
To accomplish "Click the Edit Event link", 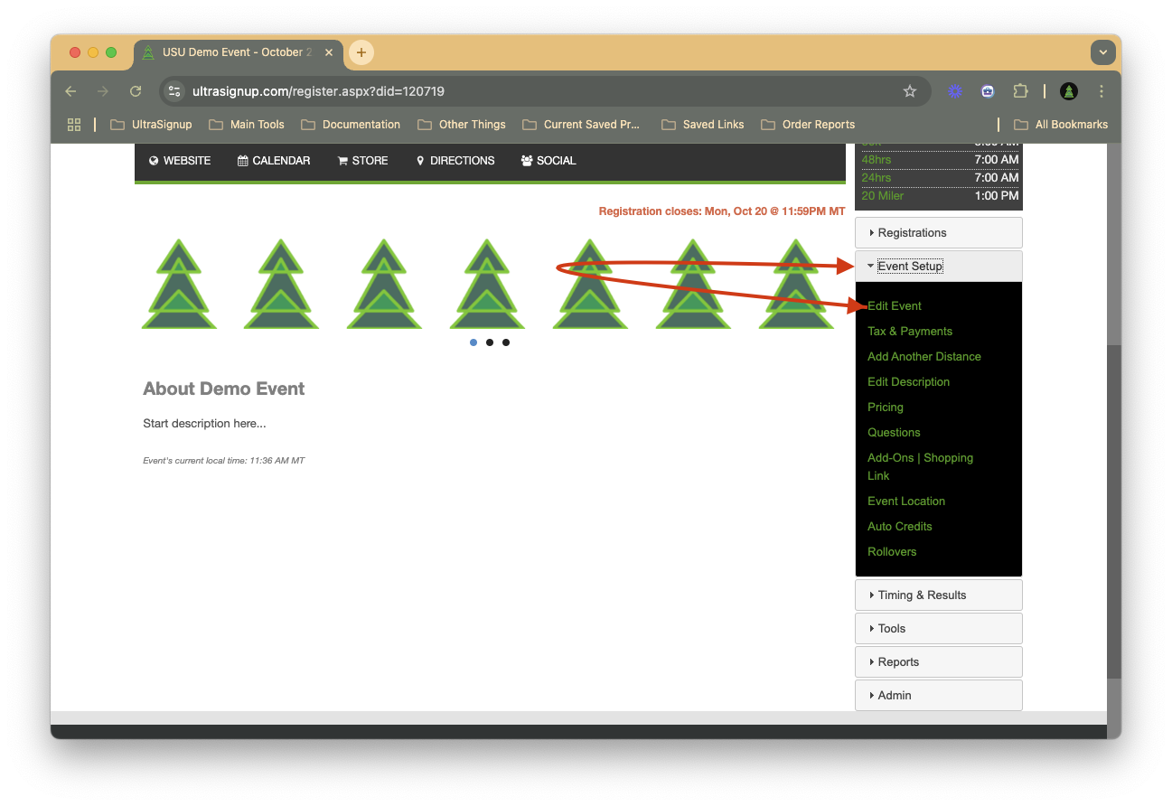I will point(895,306).
